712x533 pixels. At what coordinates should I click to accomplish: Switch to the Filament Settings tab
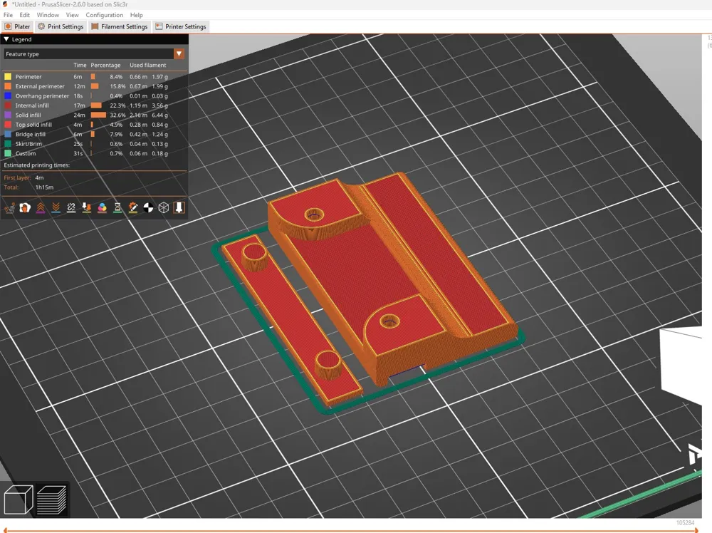120,26
